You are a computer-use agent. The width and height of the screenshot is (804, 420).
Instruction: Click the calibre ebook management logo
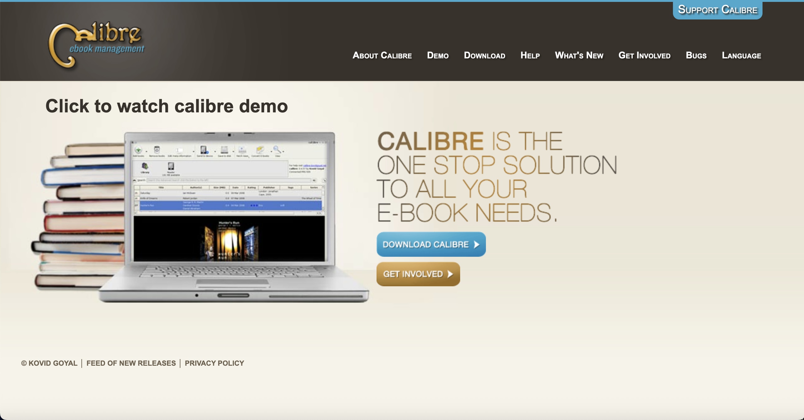[96, 45]
